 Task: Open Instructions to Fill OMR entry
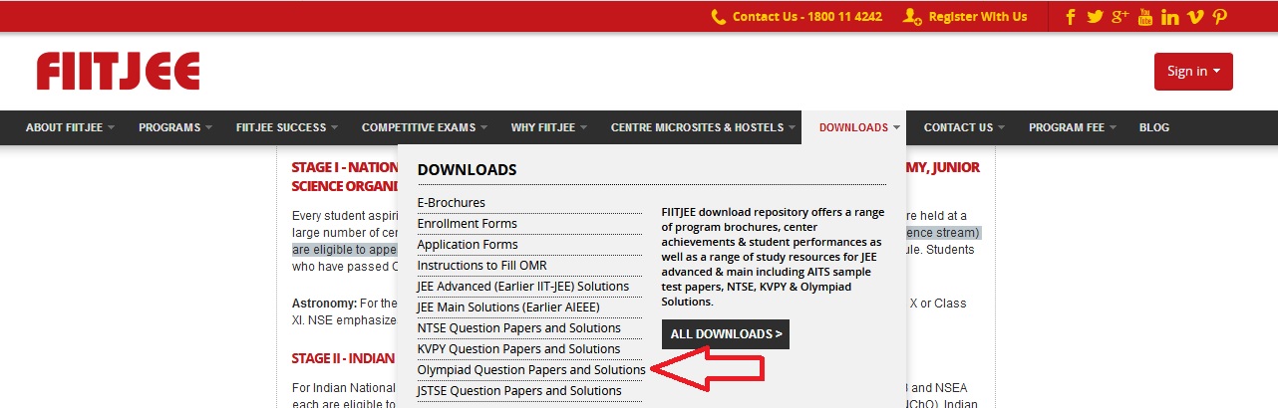481,266
